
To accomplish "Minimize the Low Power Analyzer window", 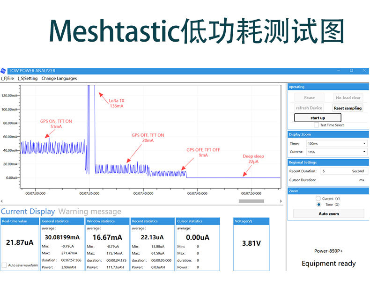I will (x=339, y=70).
